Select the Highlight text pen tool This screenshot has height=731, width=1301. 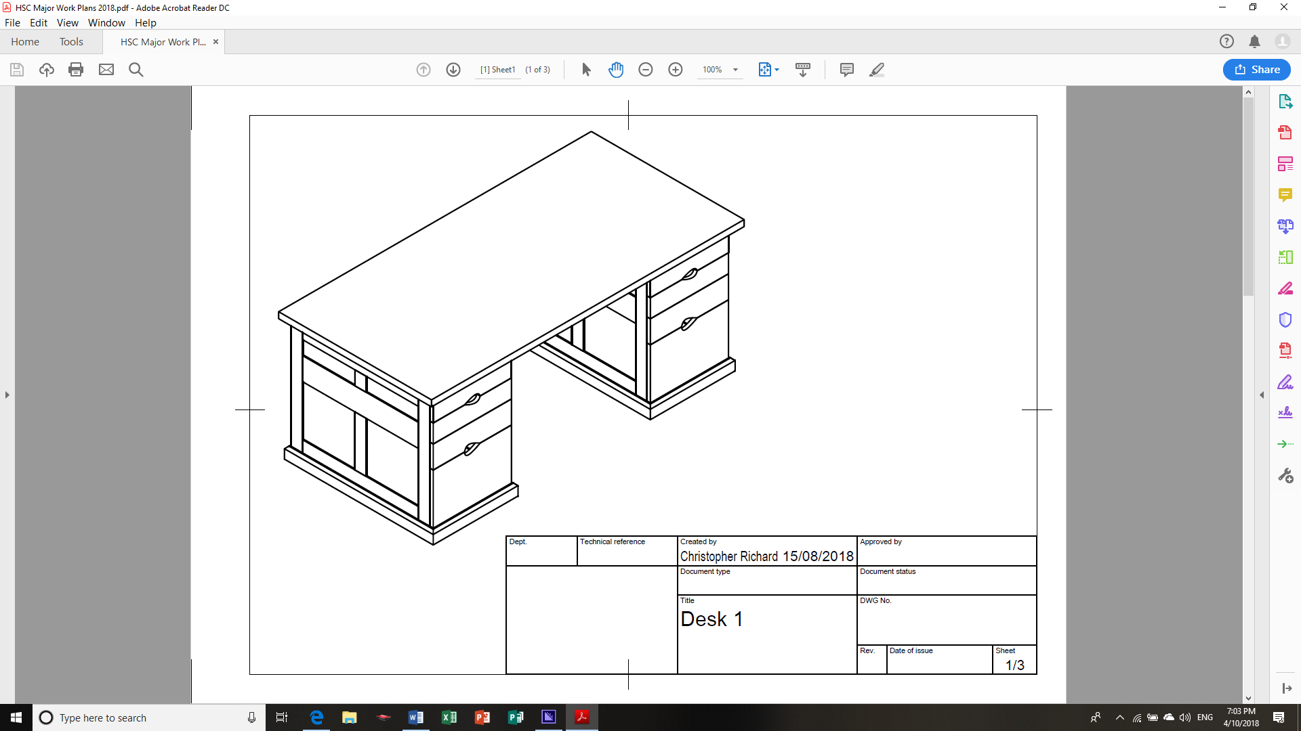pyautogui.click(x=877, y=70)
